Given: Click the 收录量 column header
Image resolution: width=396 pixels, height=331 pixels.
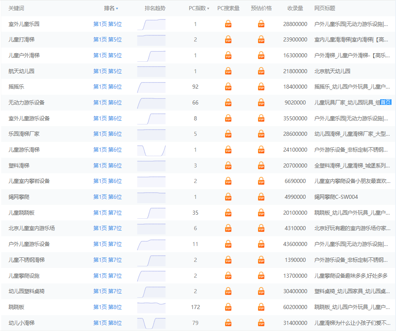Looking at the screenshot, I should pos(295,8).
